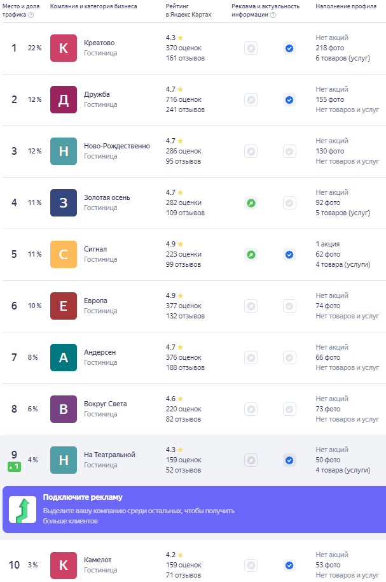This screenshot has height=582, width=386.
Task: Select the highlighted На Театральной row name
Action: (x=109, y=455)
